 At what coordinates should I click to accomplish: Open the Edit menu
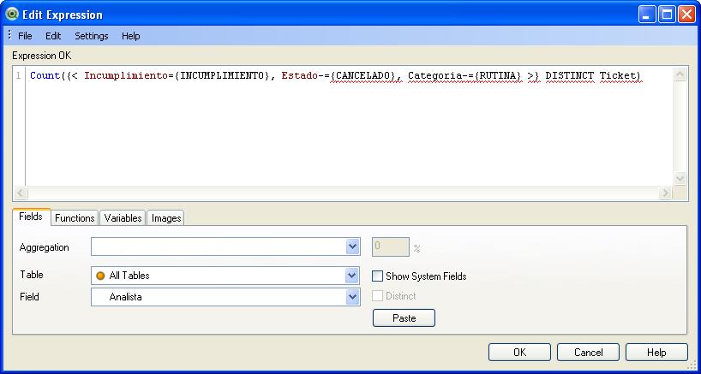[53, 36]
